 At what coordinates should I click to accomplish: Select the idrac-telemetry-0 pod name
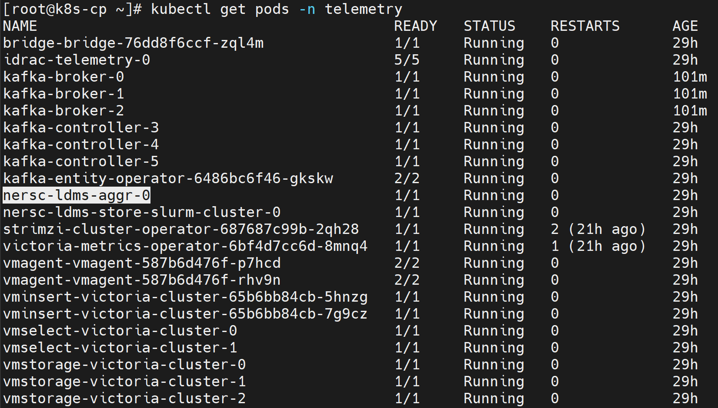[x=77, y=60]
